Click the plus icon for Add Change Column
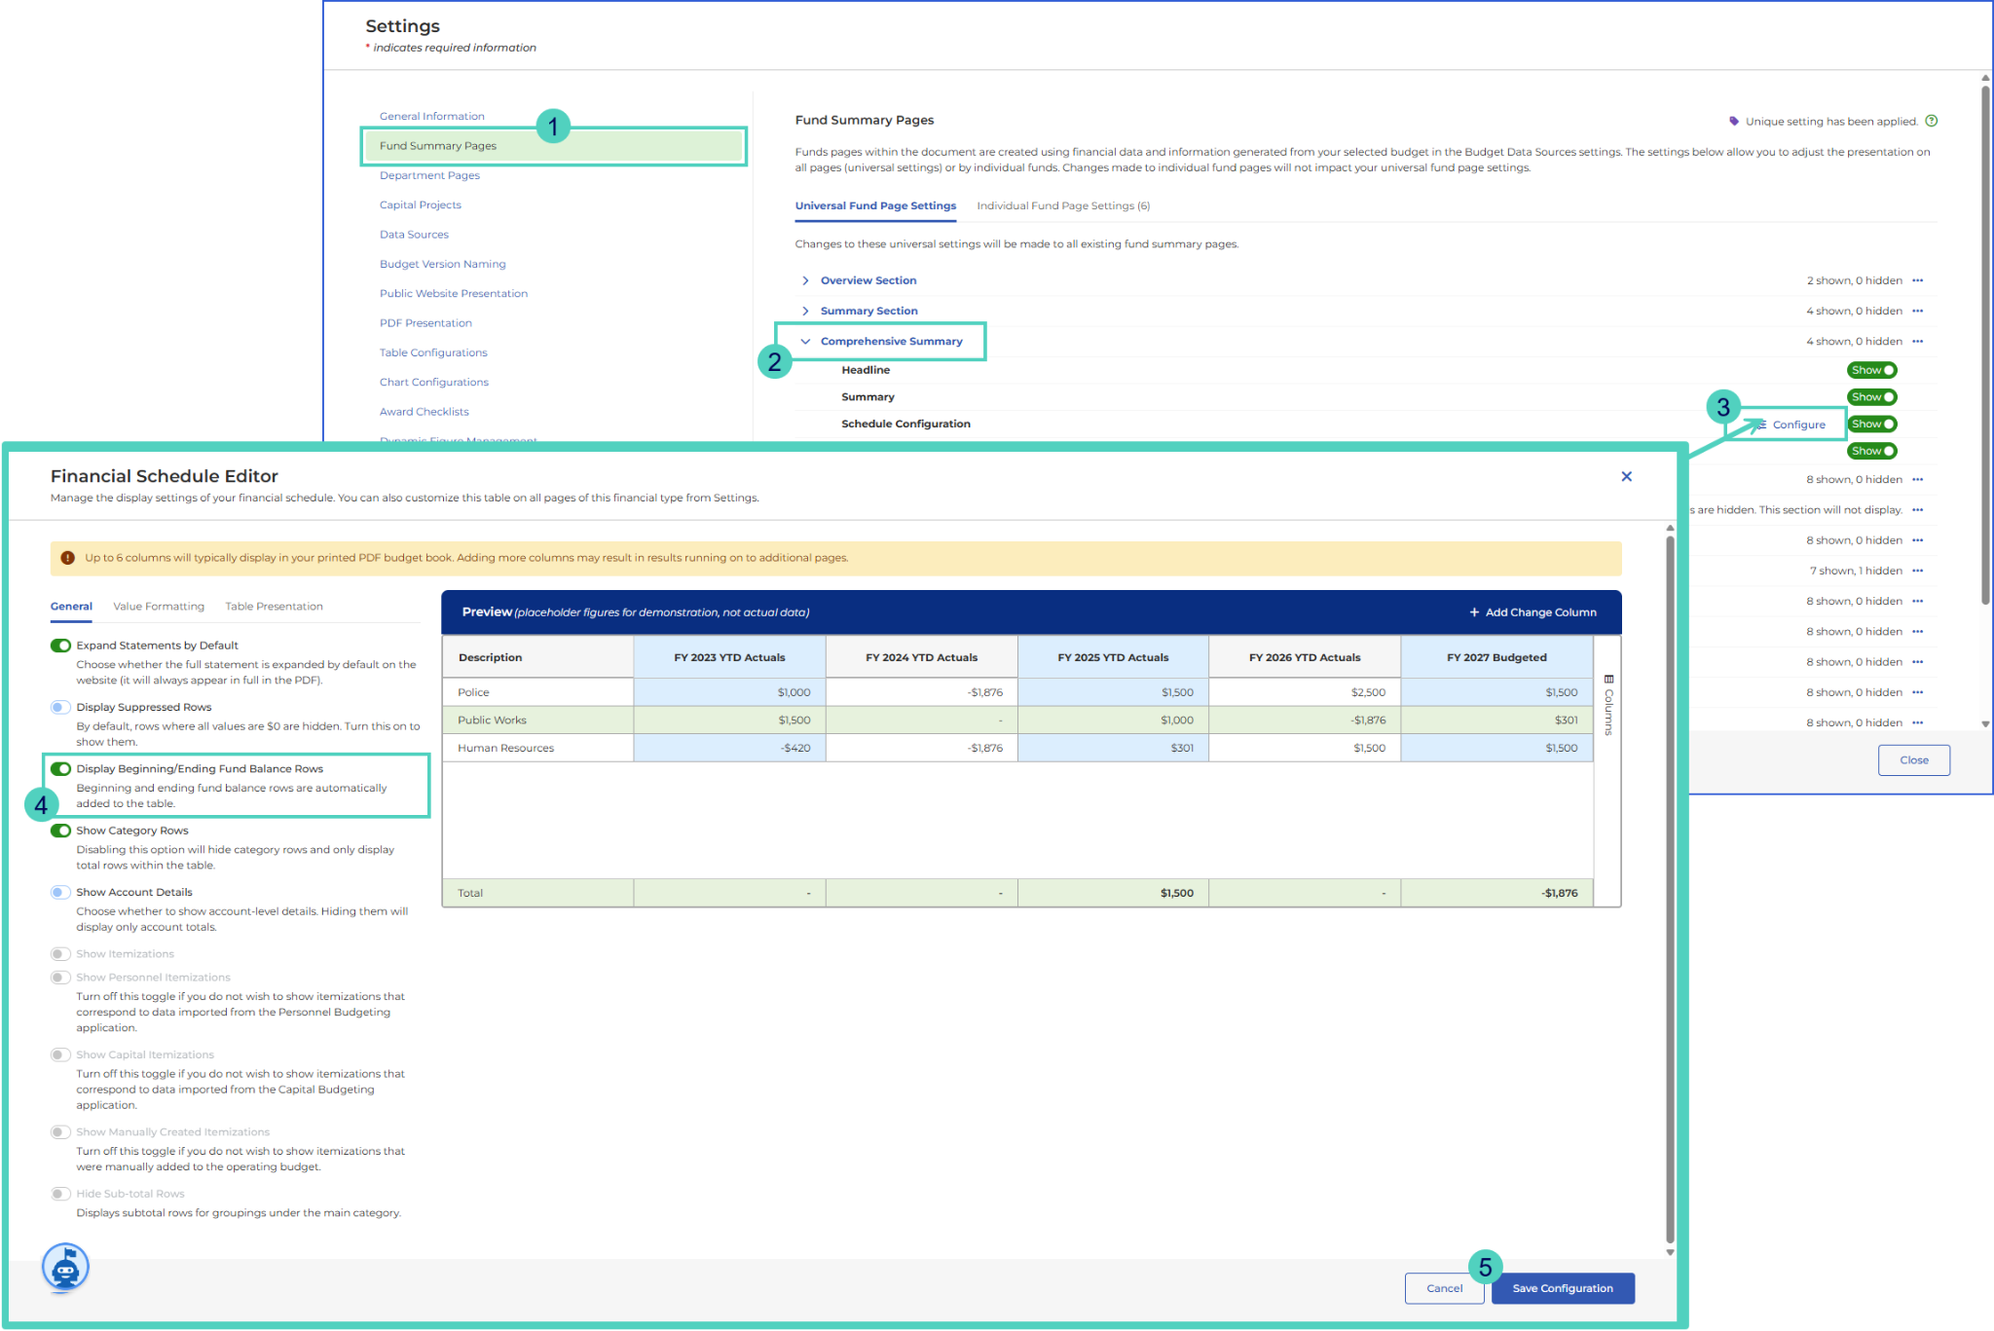 point(1474,612)
